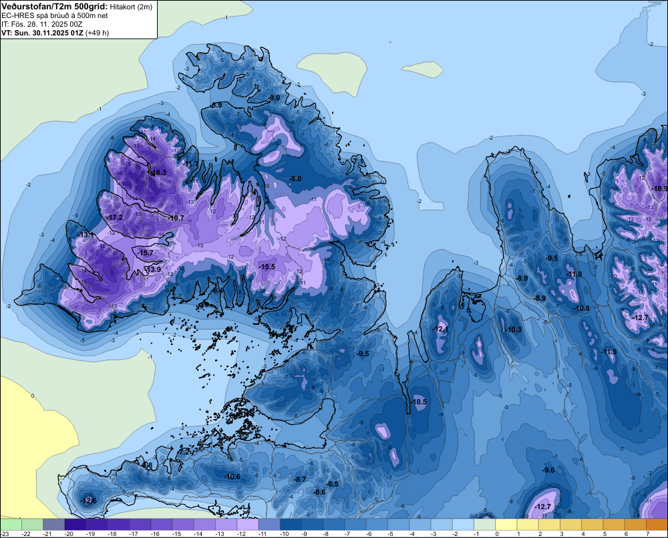The height and width of the screenshot is (538, 668).
Task: Pick the dark blue legend swatch between -10 and -9
Action: coord(291,524)
